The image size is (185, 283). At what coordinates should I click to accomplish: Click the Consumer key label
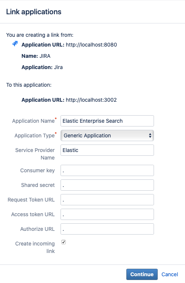click(x=37, y=170)
